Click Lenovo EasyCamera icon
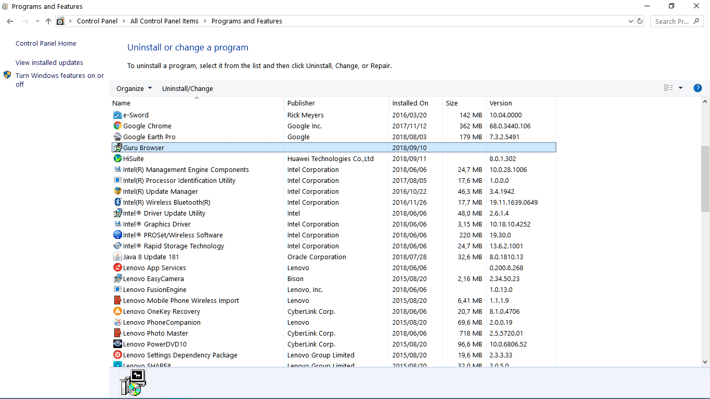Image resolution: width=710 pixels, height=399 pixels. pyautogui.click(x=117, y=278)
